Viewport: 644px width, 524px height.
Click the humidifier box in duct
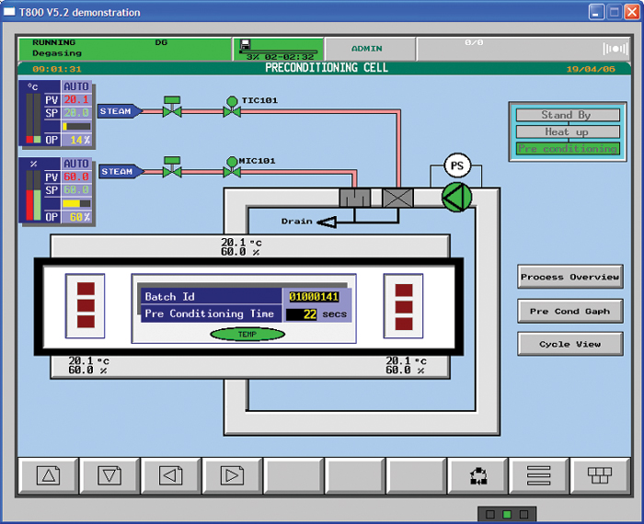pos(355,198)
